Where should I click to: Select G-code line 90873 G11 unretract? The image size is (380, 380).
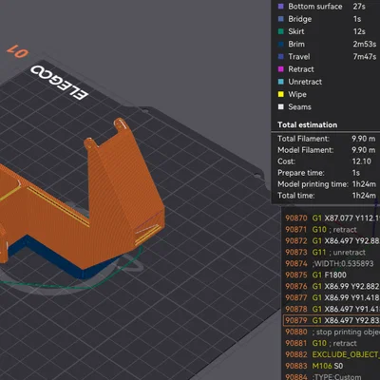click(x=332, y=253)
